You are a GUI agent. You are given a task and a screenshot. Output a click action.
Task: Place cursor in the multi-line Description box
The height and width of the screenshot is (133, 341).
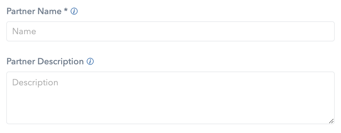point(170,98)
